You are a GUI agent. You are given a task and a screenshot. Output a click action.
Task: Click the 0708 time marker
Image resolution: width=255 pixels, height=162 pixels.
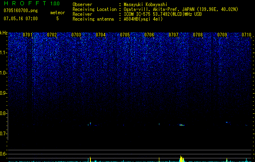coord(198,35)
